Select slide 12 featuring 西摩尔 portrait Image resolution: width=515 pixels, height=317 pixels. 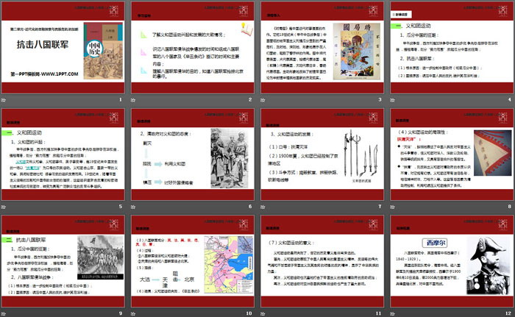point(452,262)
